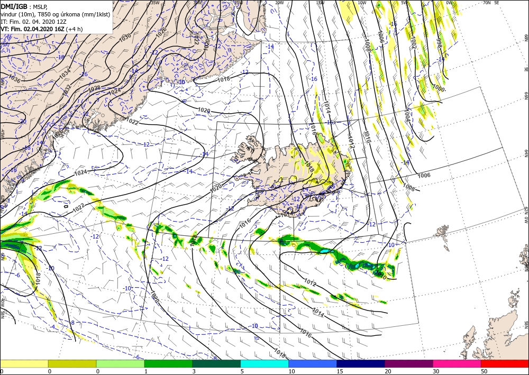
Task: Select the medium green legend swatch
Action: click(168, 363)
